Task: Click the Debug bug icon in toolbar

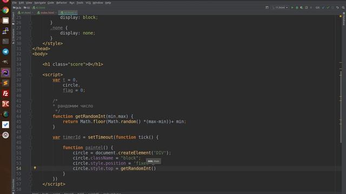Action: [x=297, y=8]
